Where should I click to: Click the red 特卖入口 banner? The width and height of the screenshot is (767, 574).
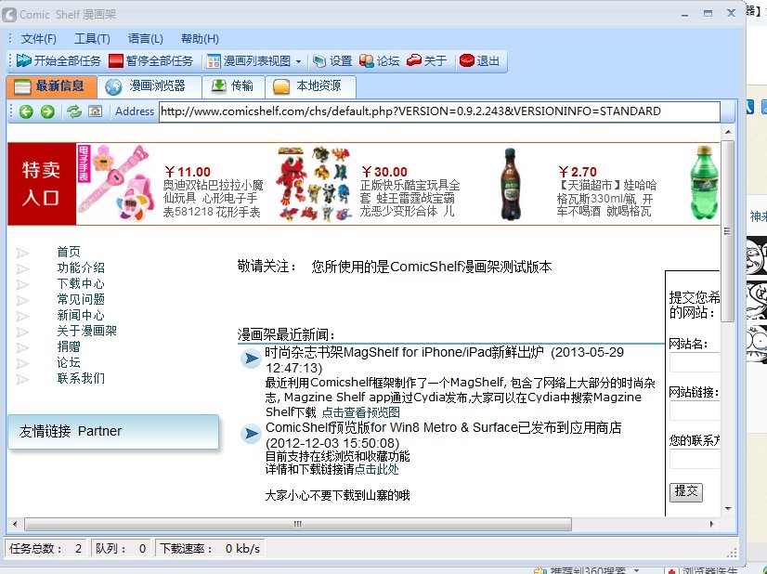(x=42, y=184)
